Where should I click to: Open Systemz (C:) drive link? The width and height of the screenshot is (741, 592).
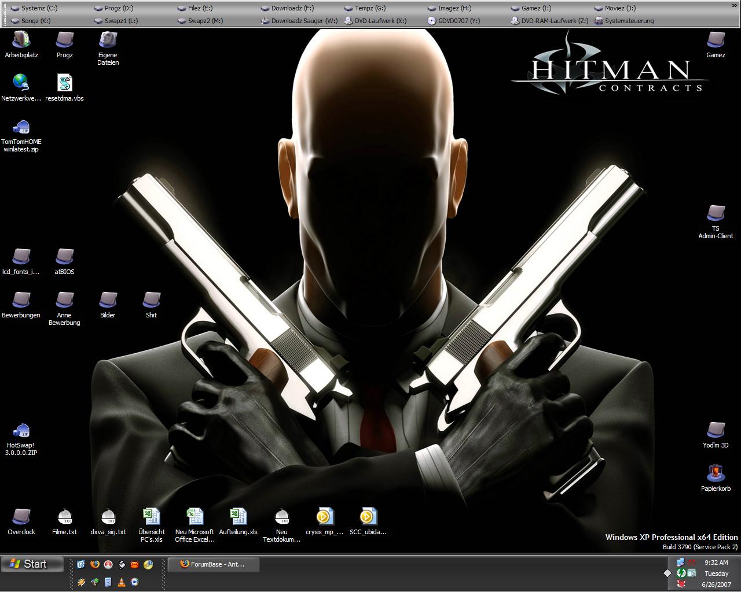pyautogui.click(x=34, y=8)
